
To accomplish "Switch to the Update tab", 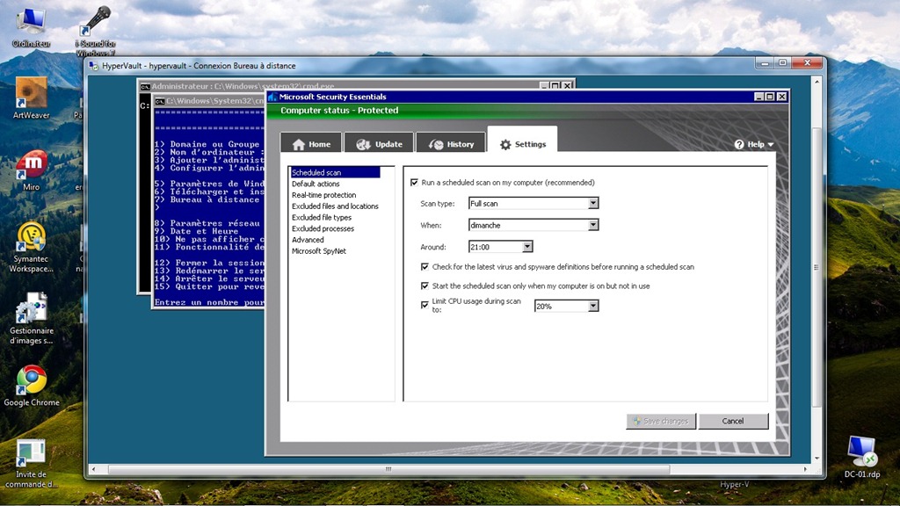I will (379, 143).
